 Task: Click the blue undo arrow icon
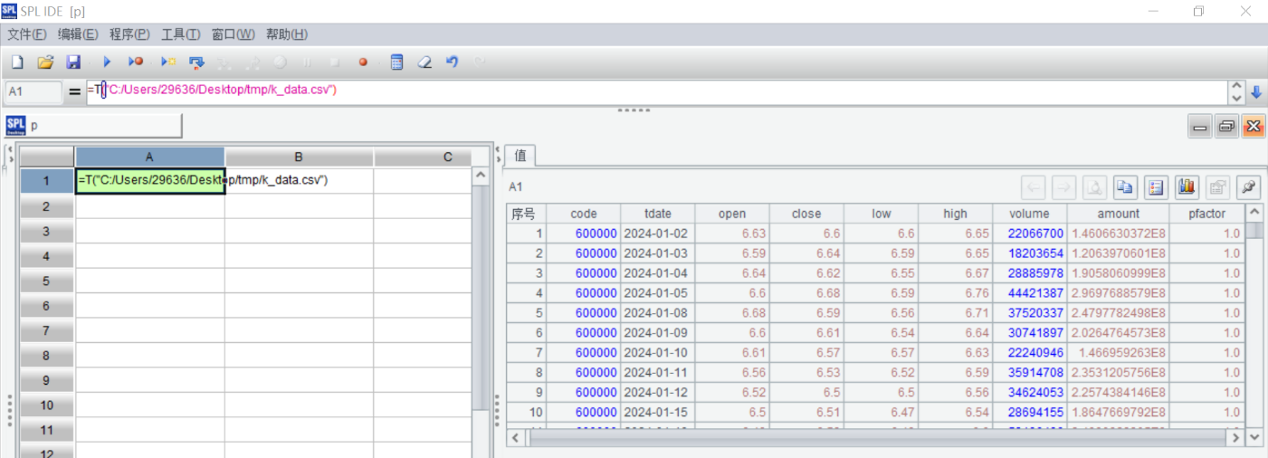[453, 62]
